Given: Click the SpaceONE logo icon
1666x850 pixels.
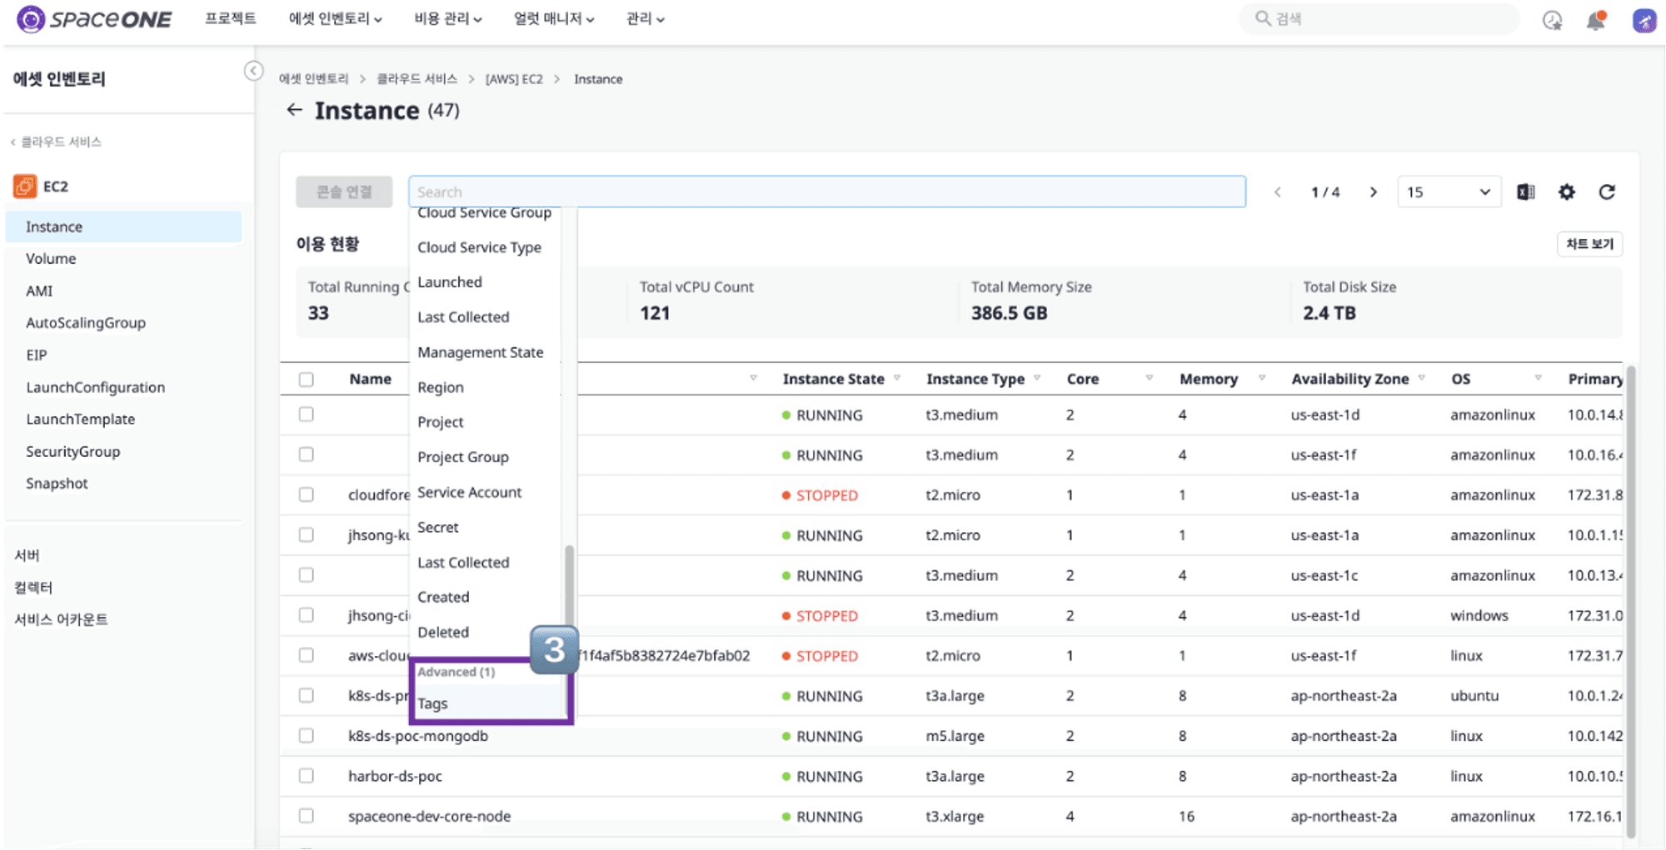Looking at the screenshot, I should (x=31, y=18).
